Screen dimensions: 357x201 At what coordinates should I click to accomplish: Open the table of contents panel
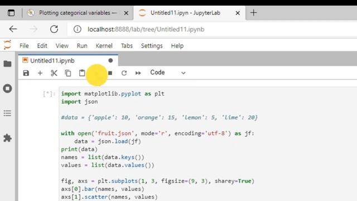7,113
